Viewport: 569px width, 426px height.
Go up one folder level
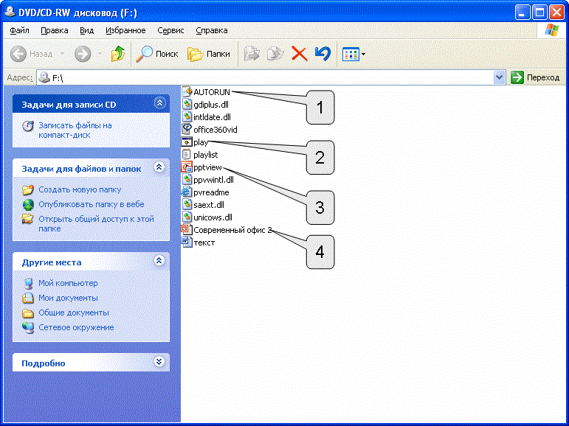click(x=117, y=54)
